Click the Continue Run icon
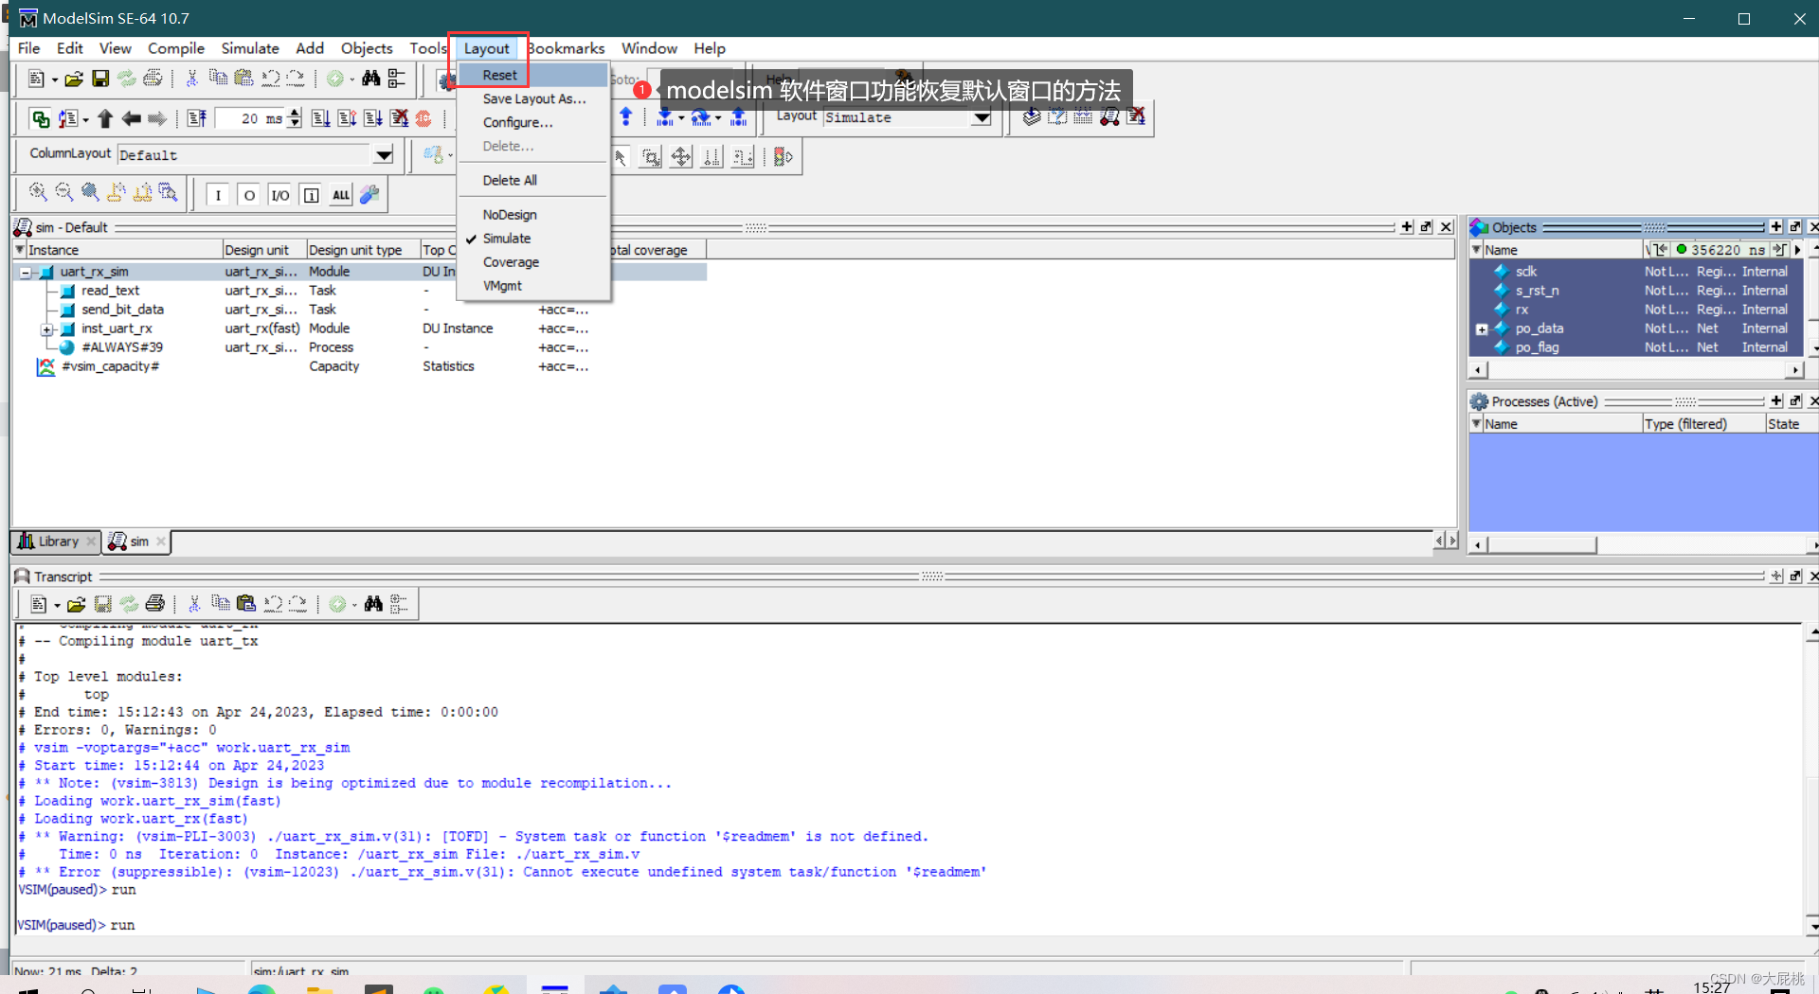 tap(347, 118)
